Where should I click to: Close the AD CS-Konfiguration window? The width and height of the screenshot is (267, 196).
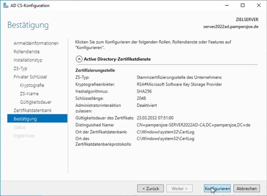(x=258, y=6)
